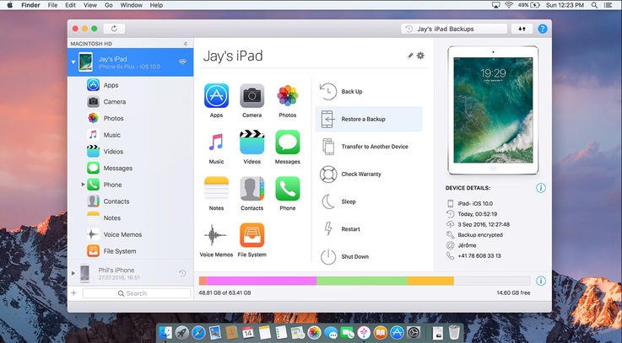
Task: Open the Apps icon in main grid
Action: (216, 96)
